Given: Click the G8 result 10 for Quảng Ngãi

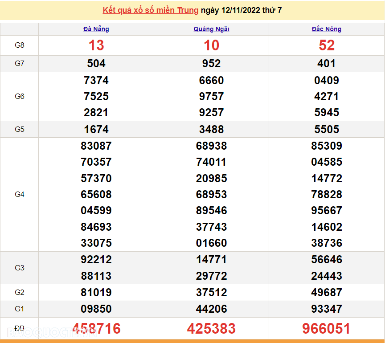Looking at the screenshot, I should 211,45.
